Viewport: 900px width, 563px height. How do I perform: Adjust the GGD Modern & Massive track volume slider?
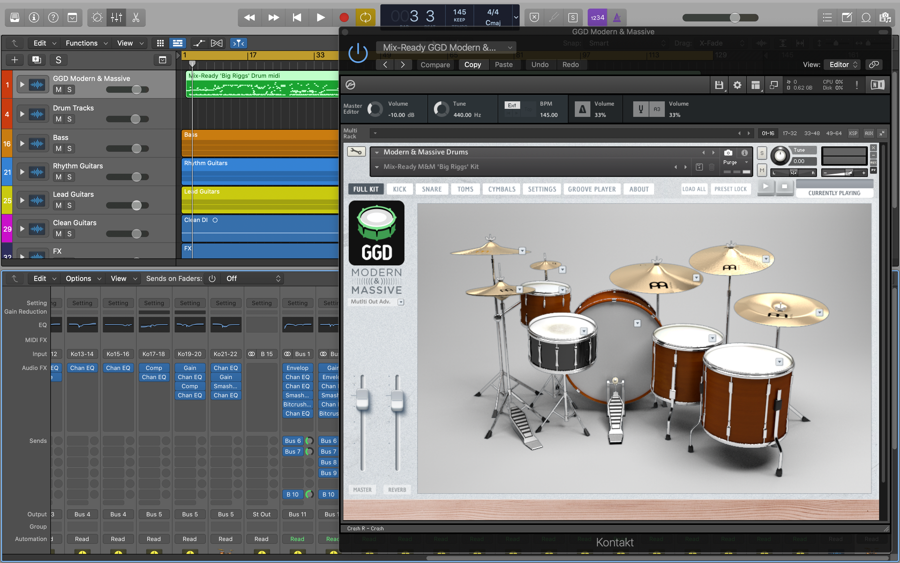coord(137,90)
